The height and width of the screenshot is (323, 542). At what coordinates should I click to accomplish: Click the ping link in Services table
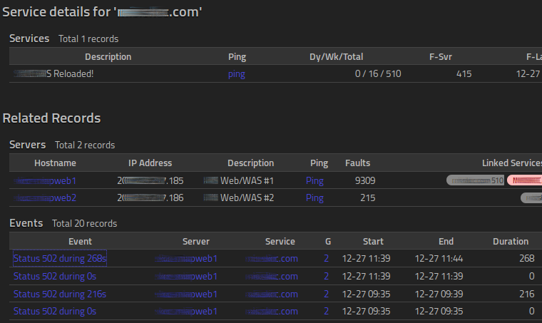pos(236,74)
